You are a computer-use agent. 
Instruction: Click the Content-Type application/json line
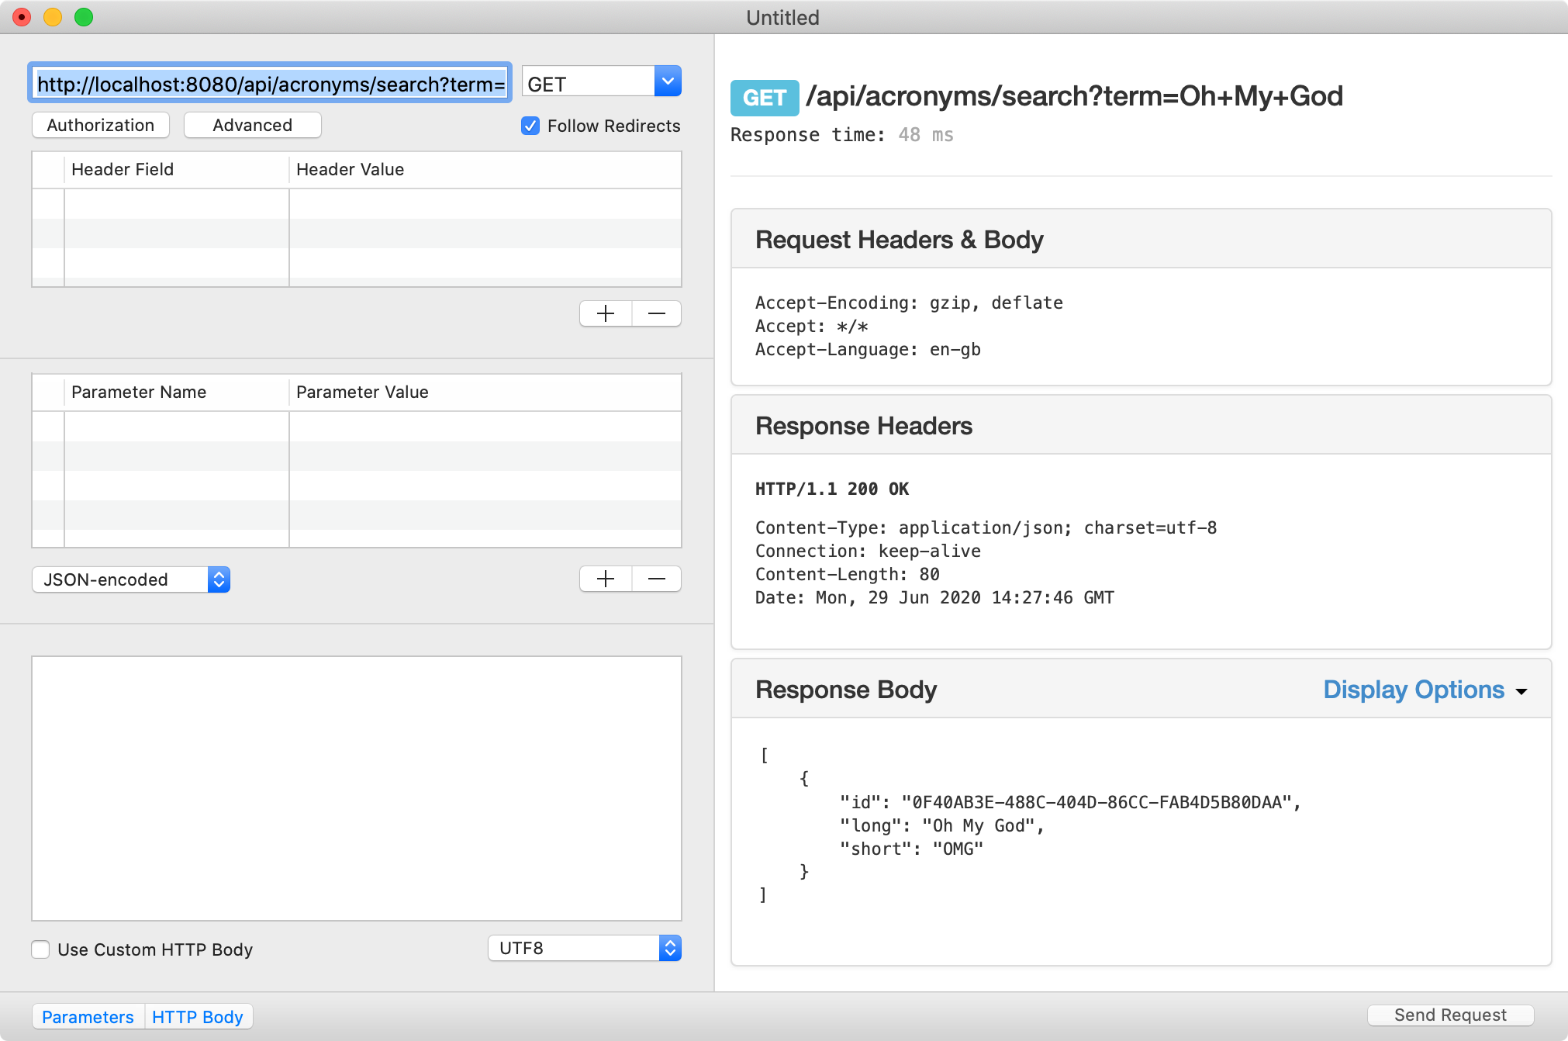(986, 527)
